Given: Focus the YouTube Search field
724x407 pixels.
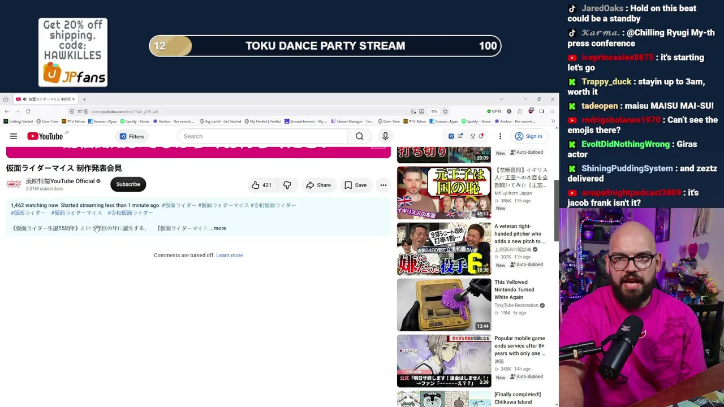Looking at the screenshot, I should click(262, 136).
